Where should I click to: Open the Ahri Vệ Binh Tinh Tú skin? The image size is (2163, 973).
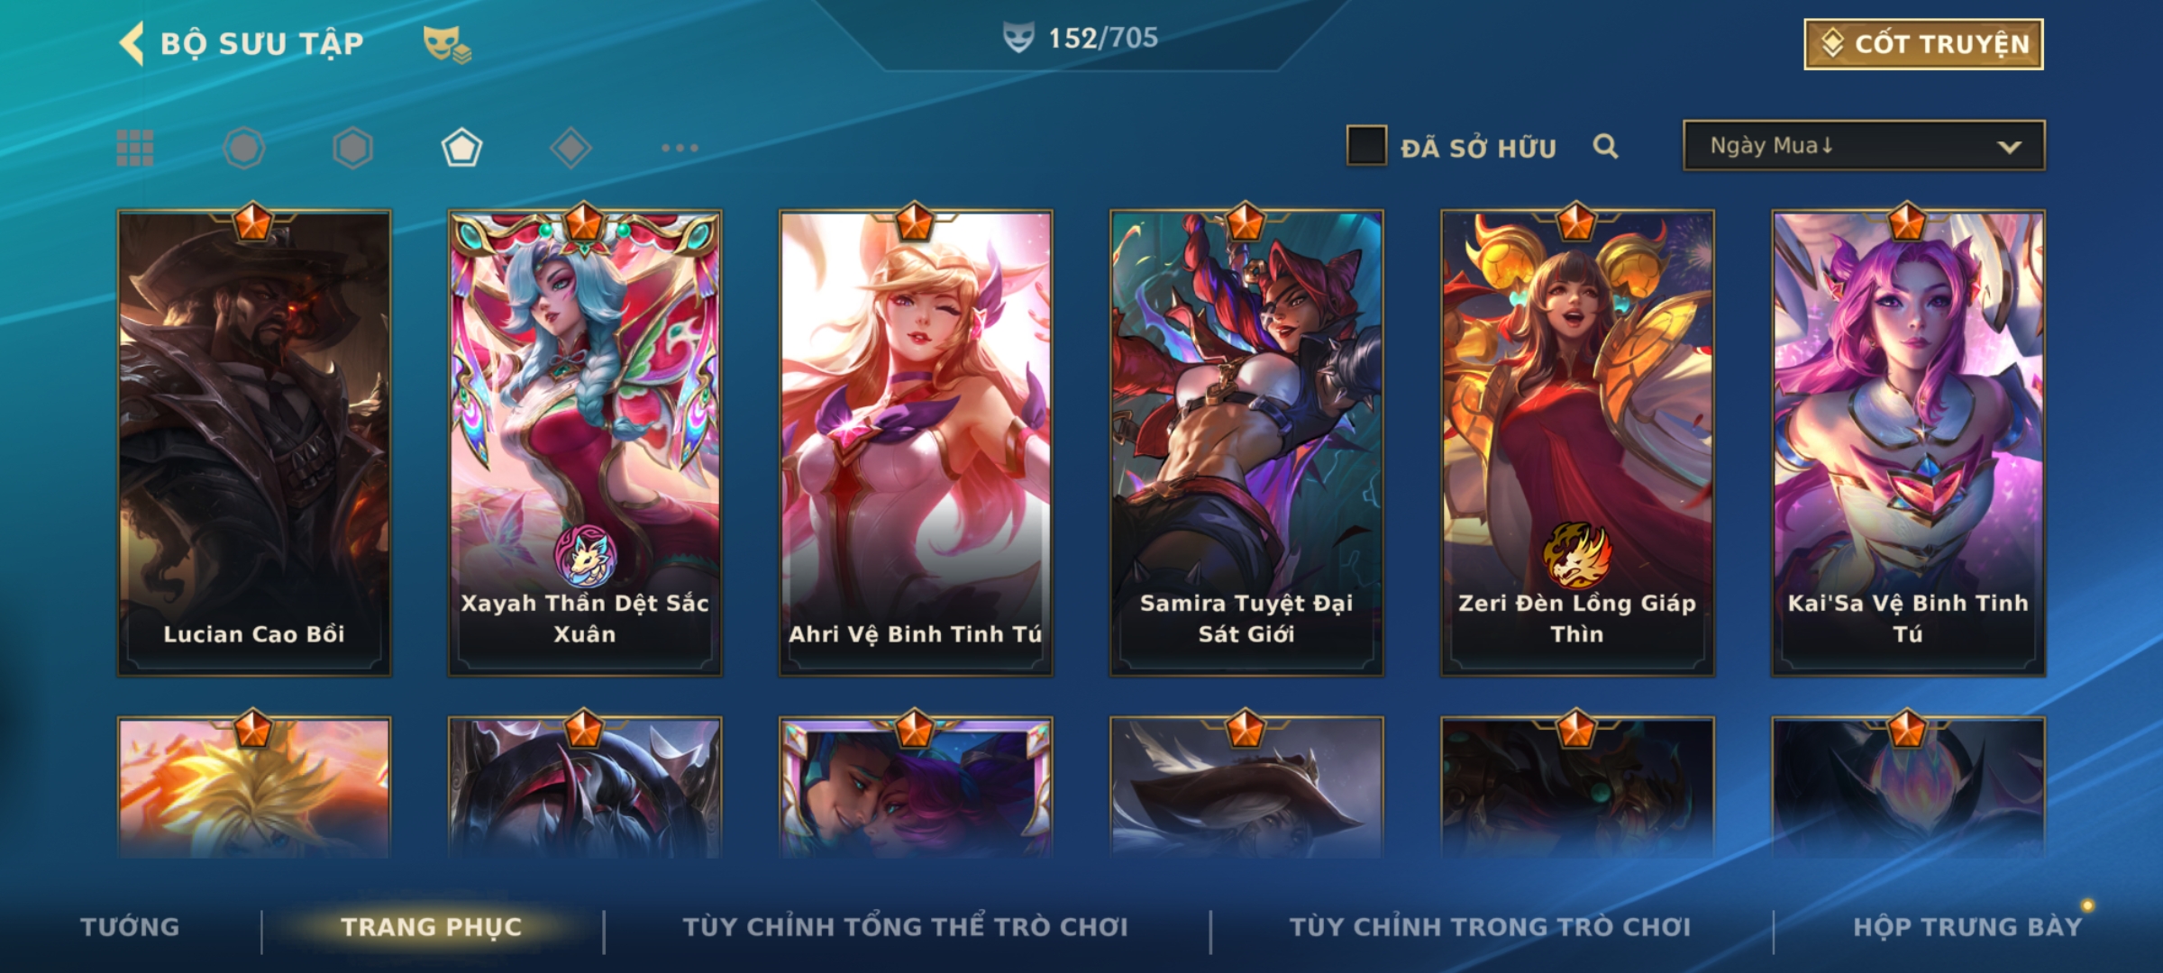[916, 443]
